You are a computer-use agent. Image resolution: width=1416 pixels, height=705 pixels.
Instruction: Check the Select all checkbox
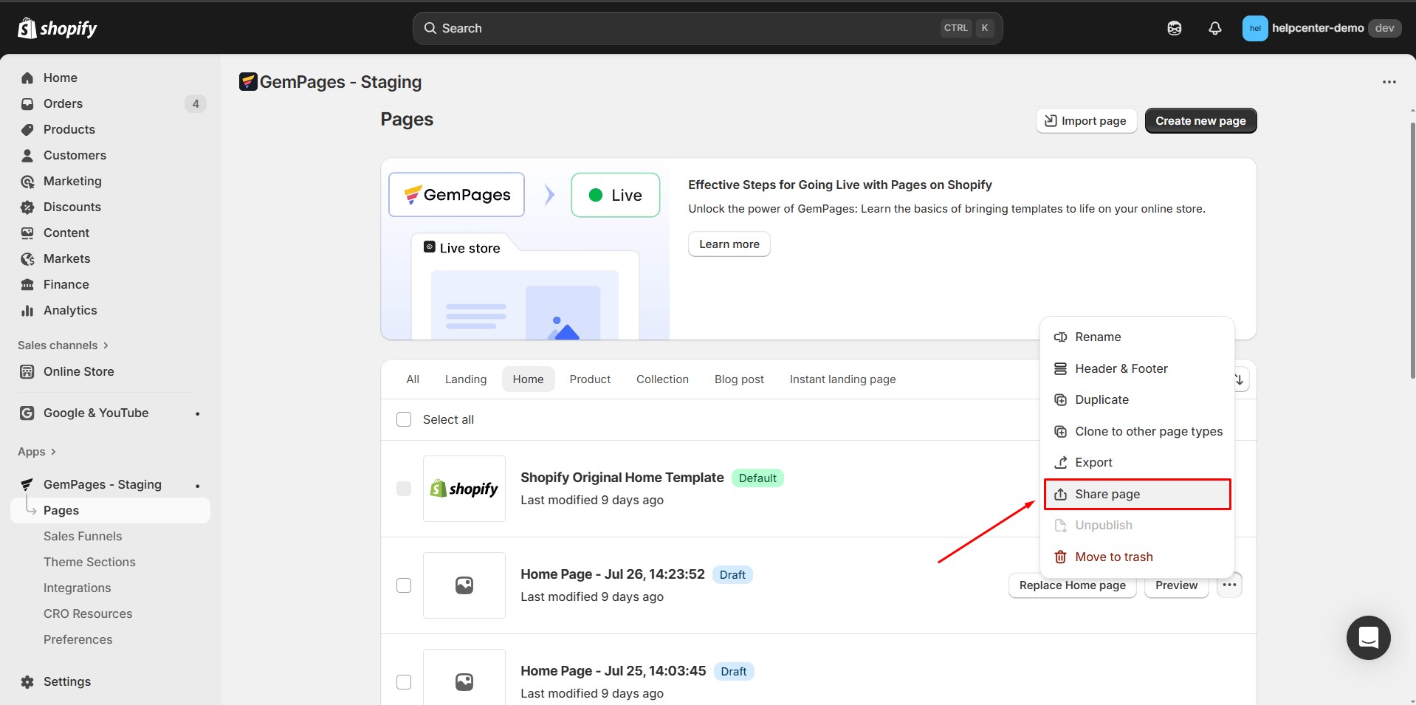[404, 419]
